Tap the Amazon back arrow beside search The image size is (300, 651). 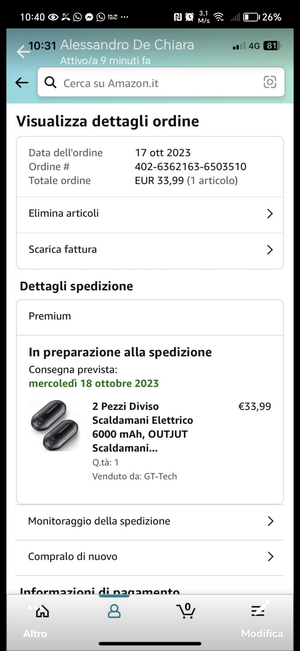click(x=22, y=83)
